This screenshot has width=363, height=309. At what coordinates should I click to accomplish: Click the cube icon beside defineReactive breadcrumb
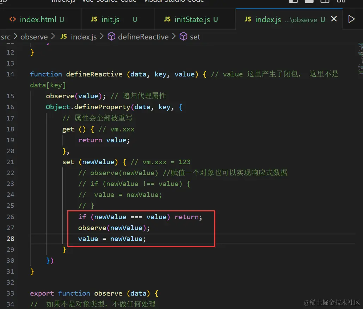[x=111, y=37]
